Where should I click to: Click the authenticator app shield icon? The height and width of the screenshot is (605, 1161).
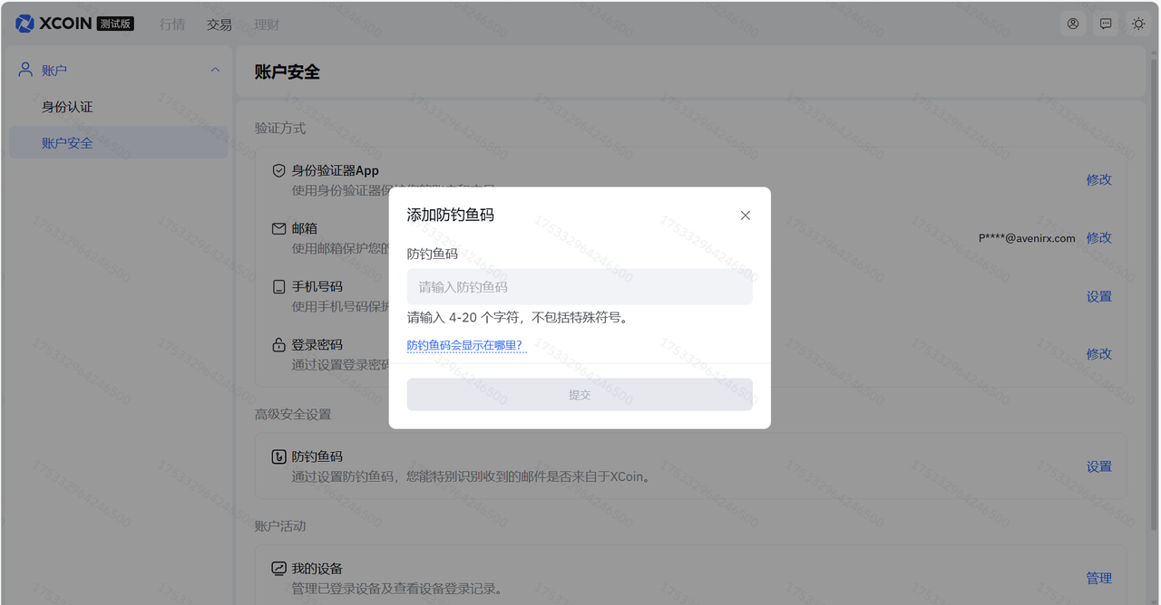coord(278,170)
